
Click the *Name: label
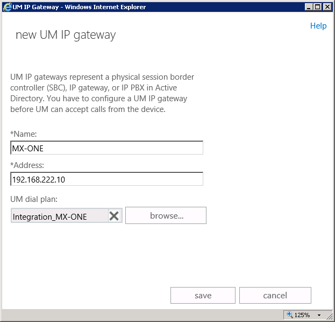[23, 133]
